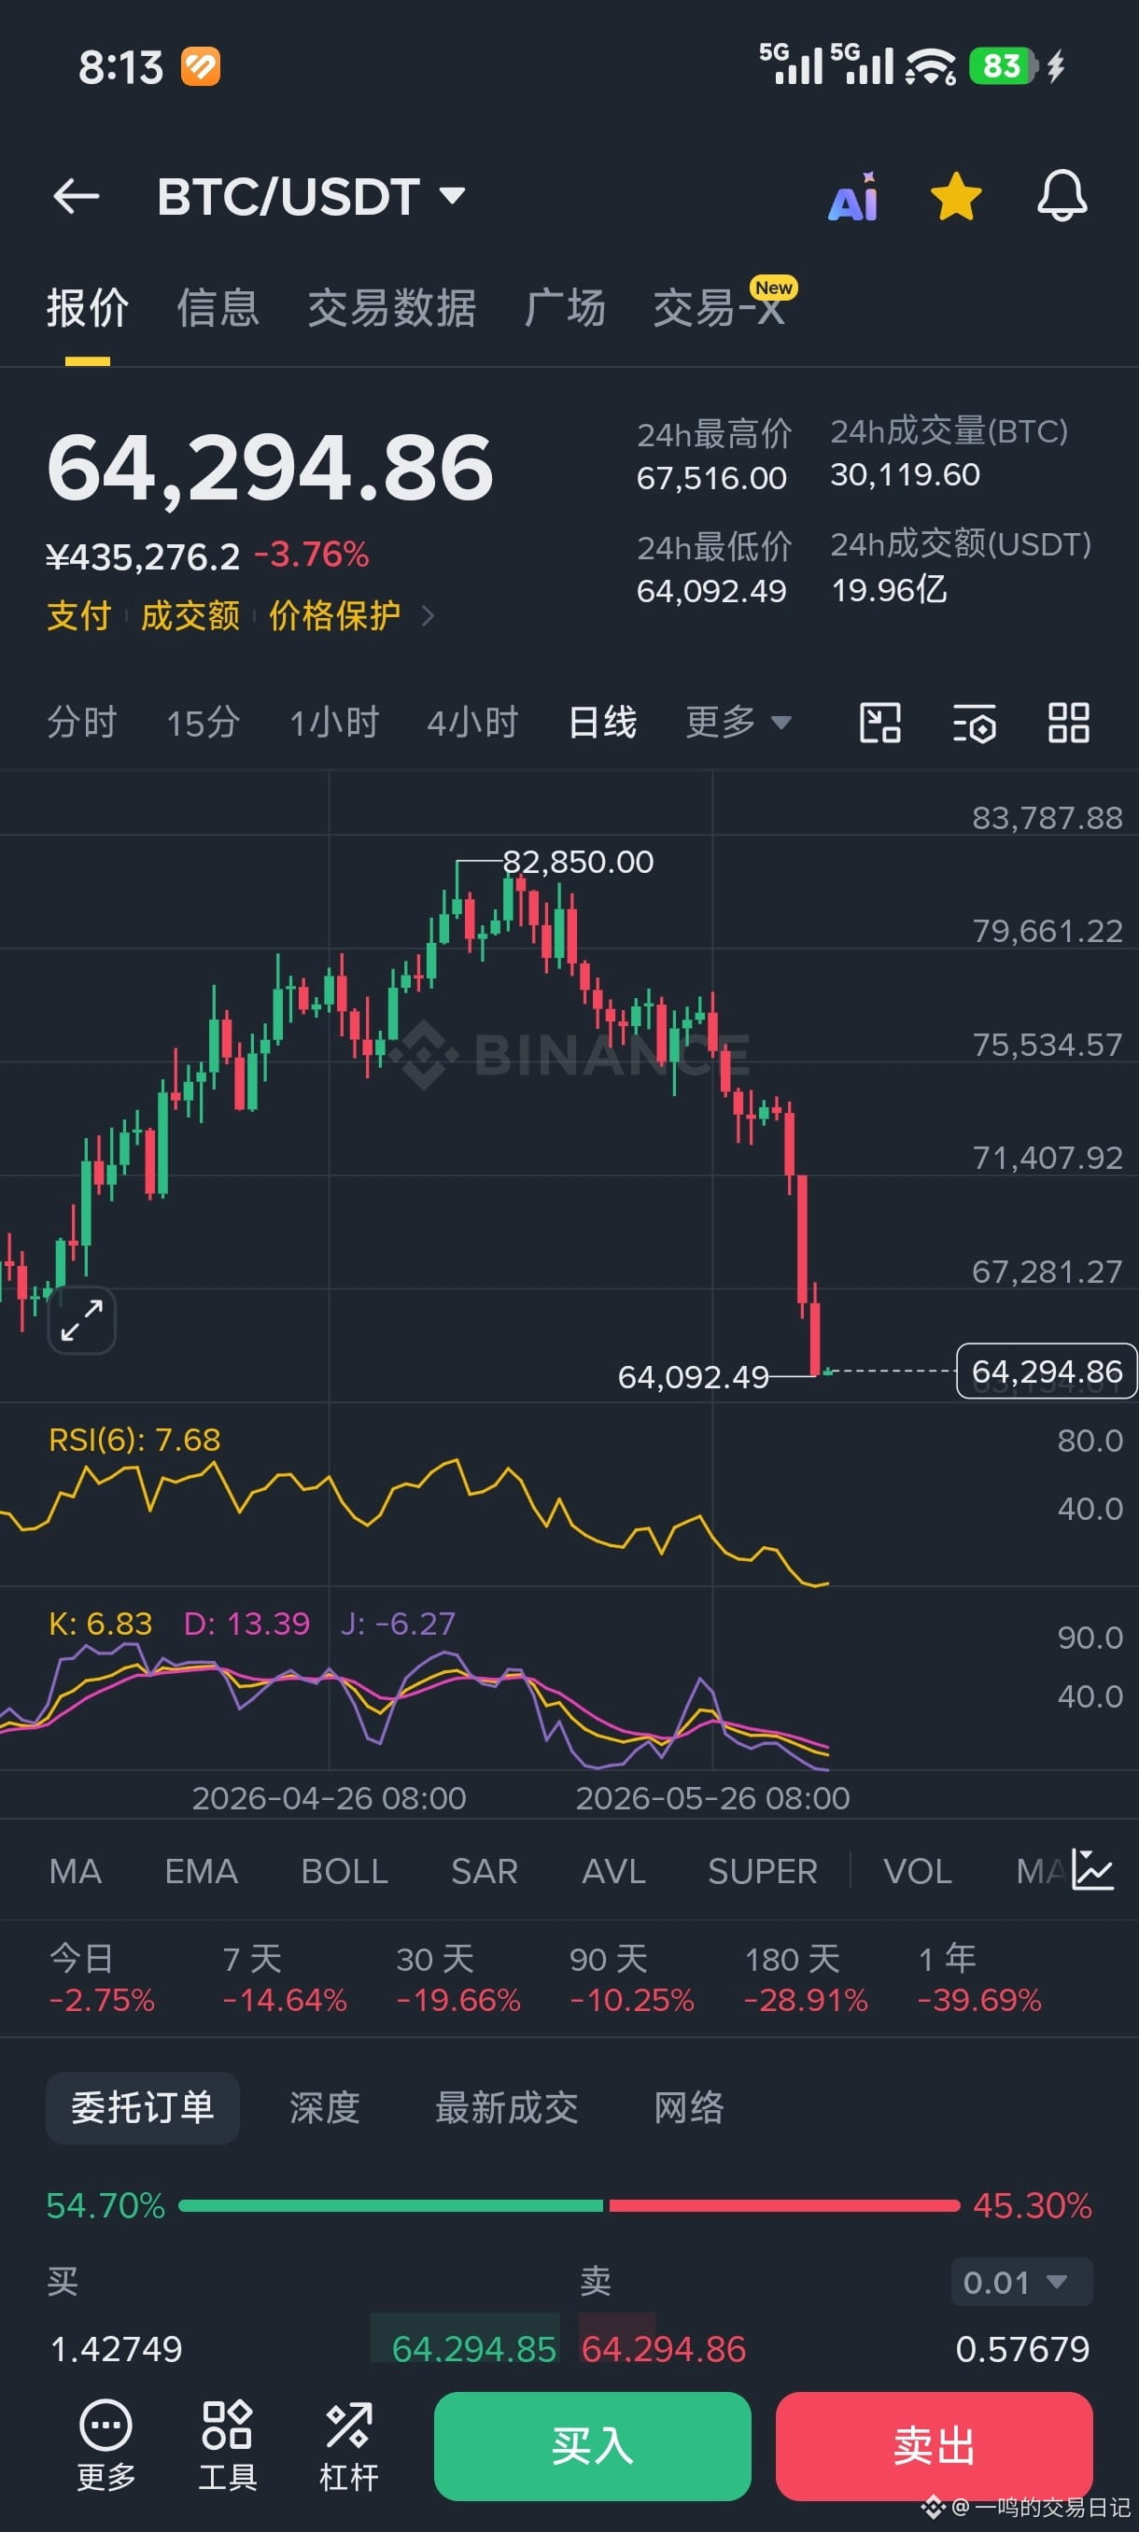Image resolution: width=1139 pixels, height=2532 pixels.
Task: Open the chart layout grid icon
Action: click(1068, 723)
